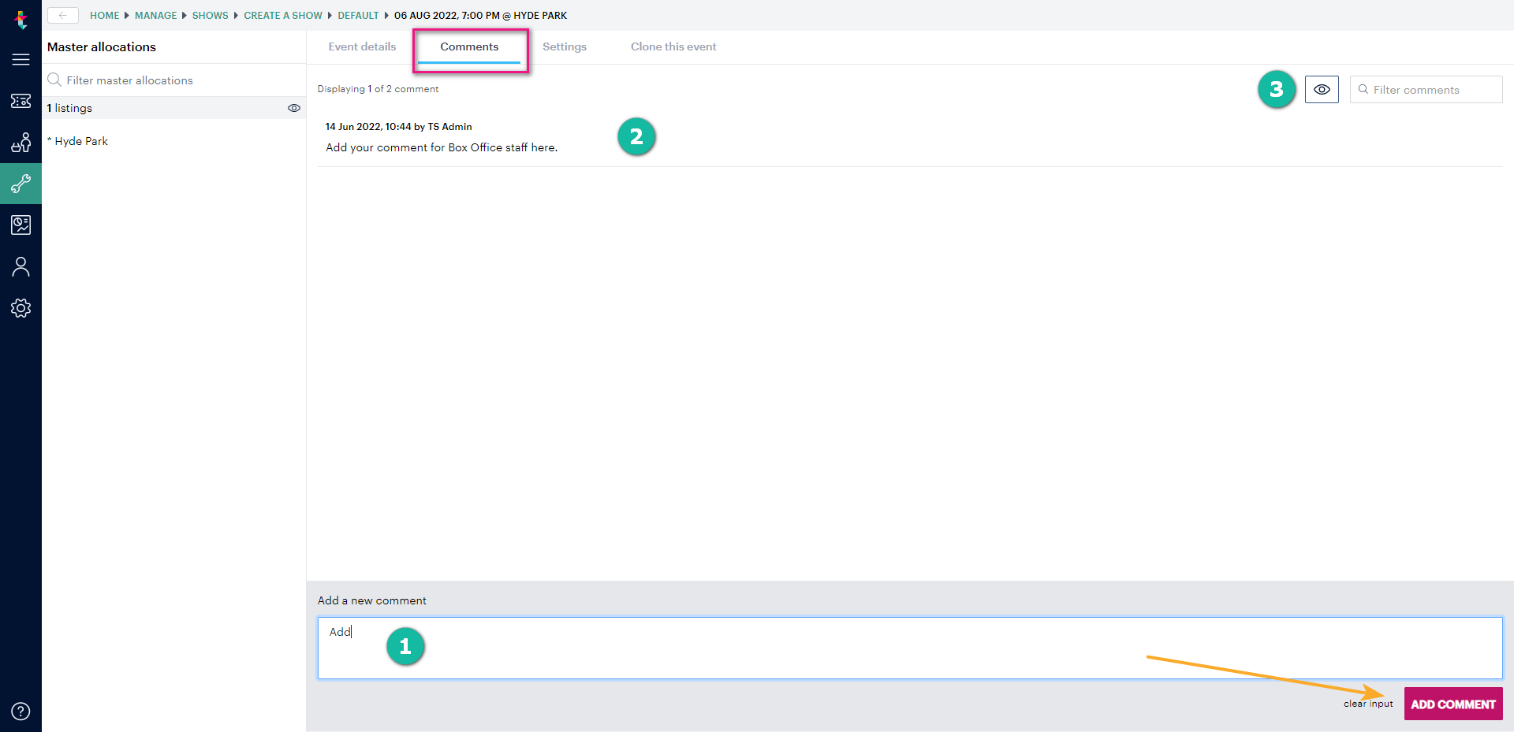Viewport: 1514px width, 732px height.
Task: Click Displaying 1 of 2 comment text
Action: tap(378, 89)
